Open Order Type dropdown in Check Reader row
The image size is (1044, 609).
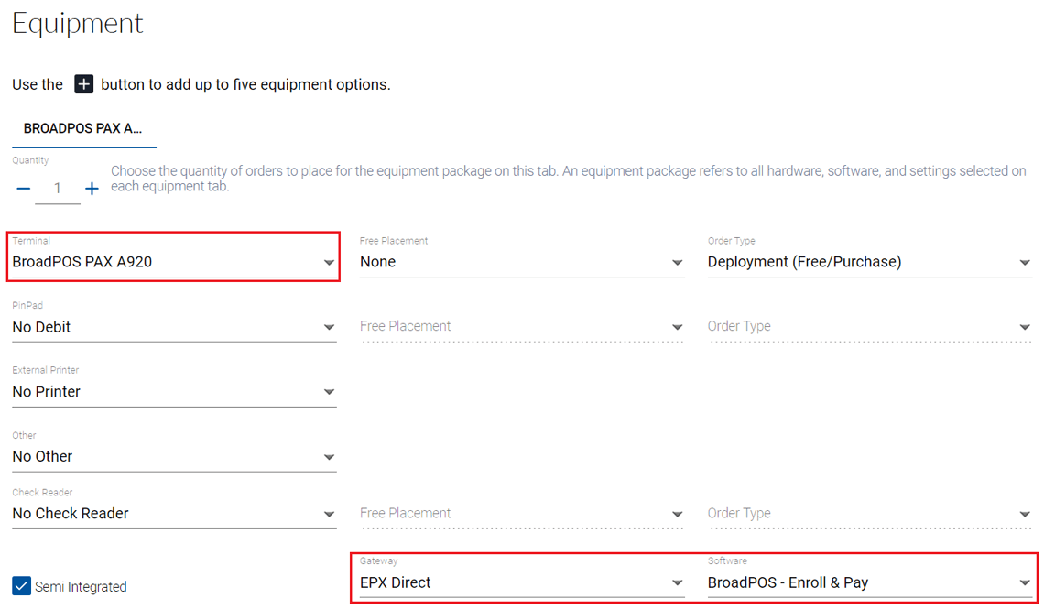coord(870,513)
